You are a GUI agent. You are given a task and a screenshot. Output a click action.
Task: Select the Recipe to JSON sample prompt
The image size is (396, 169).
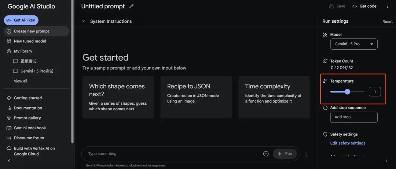[196, 97]
